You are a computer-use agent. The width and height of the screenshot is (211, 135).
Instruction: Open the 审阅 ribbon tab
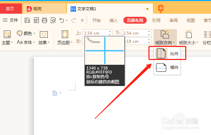[x=174, y=21]
